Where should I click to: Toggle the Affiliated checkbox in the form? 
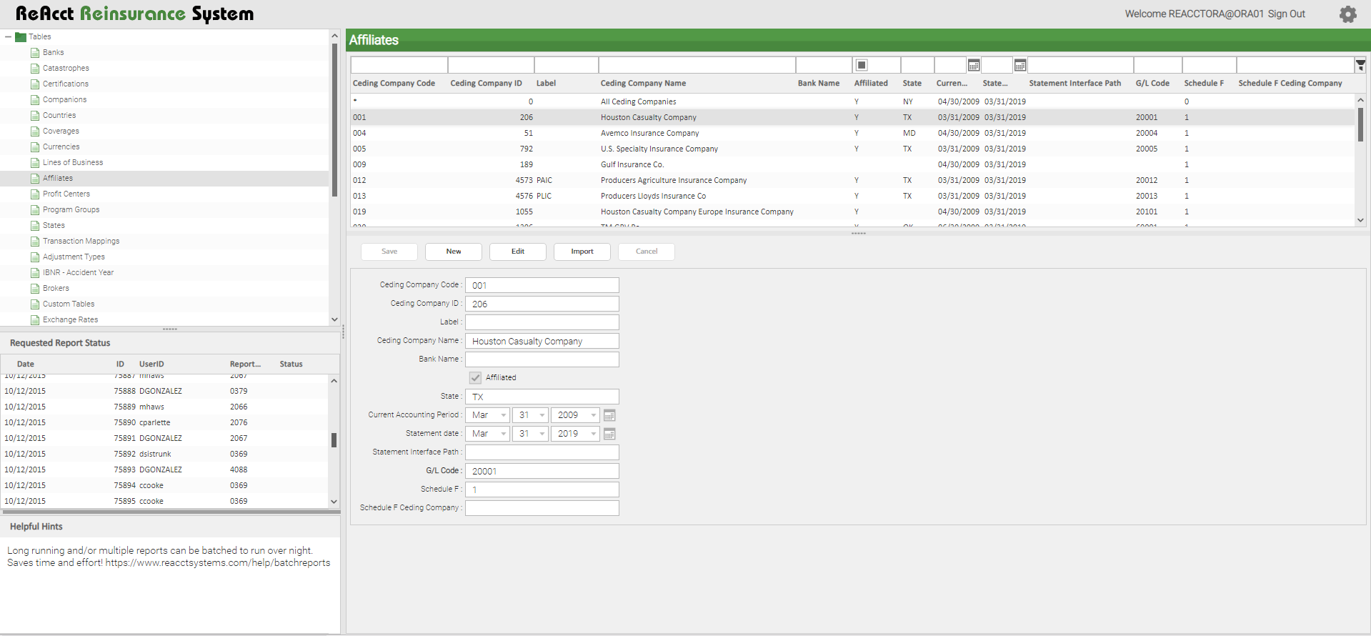(475, 377)
